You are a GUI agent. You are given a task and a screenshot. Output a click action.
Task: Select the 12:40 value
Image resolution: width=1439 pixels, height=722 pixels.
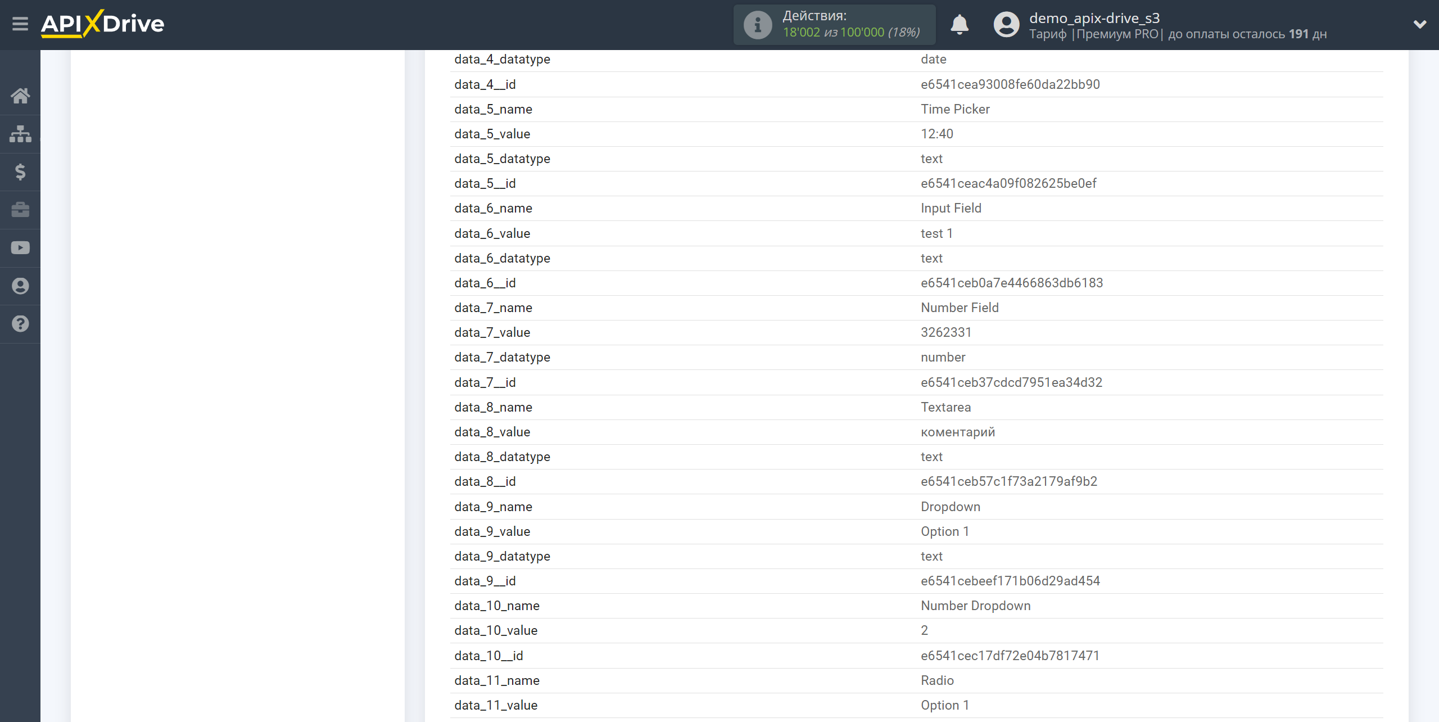coord(936,134)
